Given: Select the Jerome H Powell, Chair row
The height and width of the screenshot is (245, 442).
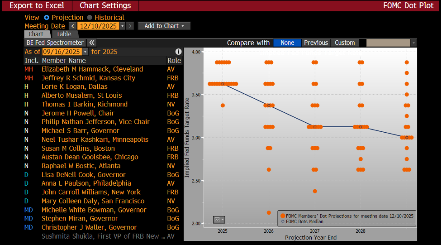Looking at the screenshot, I should pos(103,113).
